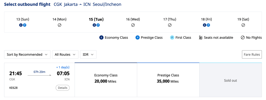Open the IDR currency dropdown
The image size is (266, 100).
tap(88, 54)
